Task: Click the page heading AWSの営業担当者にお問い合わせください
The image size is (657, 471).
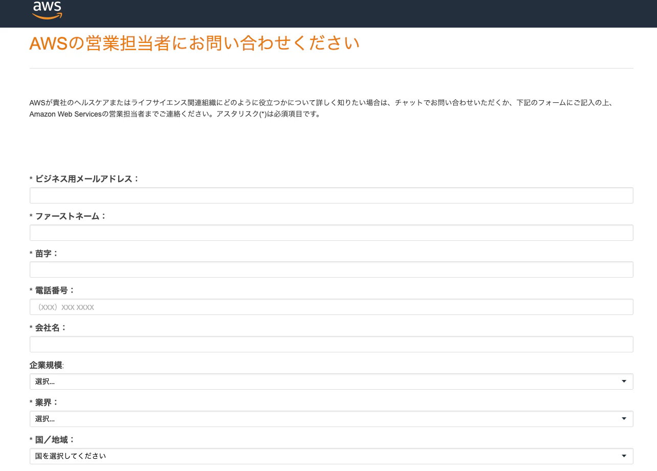Action: tap(194, 43)
